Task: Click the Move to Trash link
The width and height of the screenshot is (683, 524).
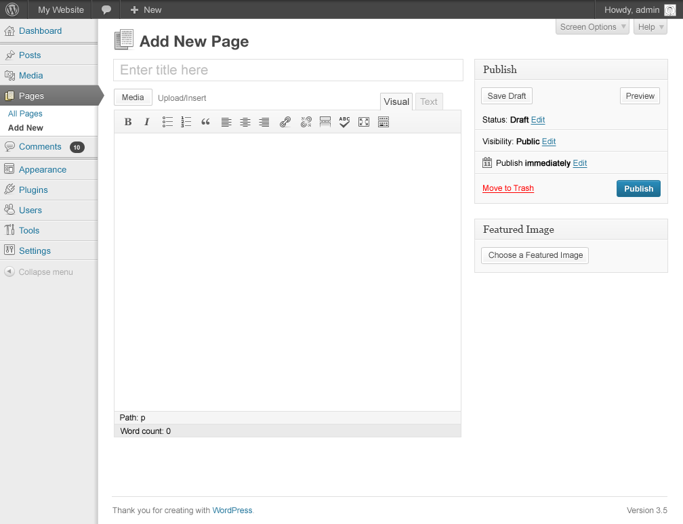Action: coord(508,188)
